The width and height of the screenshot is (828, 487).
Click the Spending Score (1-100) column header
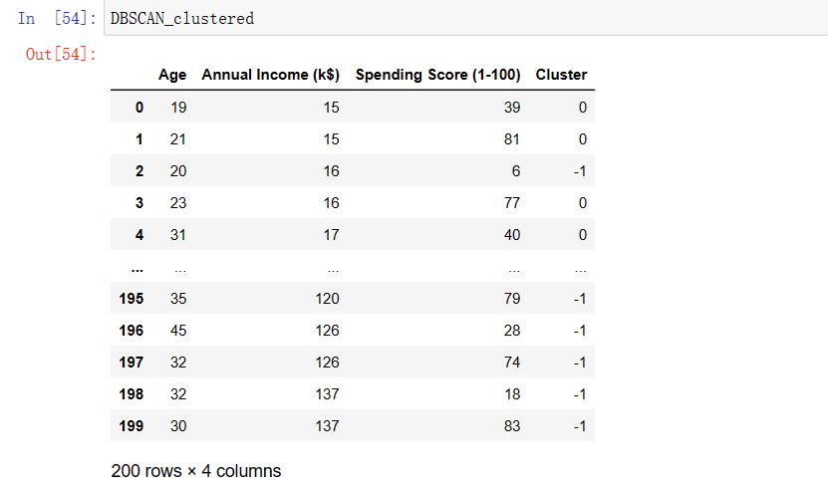pos(437,75)
